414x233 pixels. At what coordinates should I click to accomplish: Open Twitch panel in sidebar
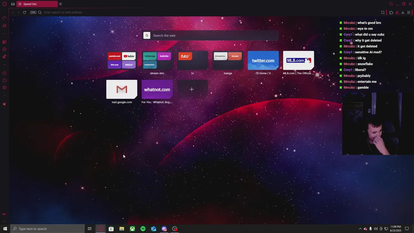[x=4, y=42]
